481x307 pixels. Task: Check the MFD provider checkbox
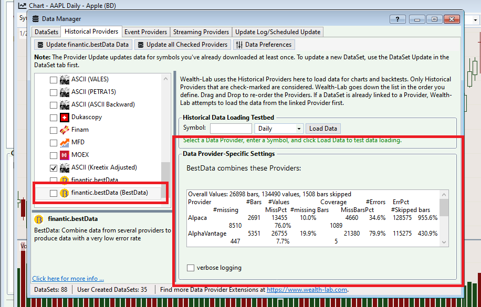[x=54, y=143]
